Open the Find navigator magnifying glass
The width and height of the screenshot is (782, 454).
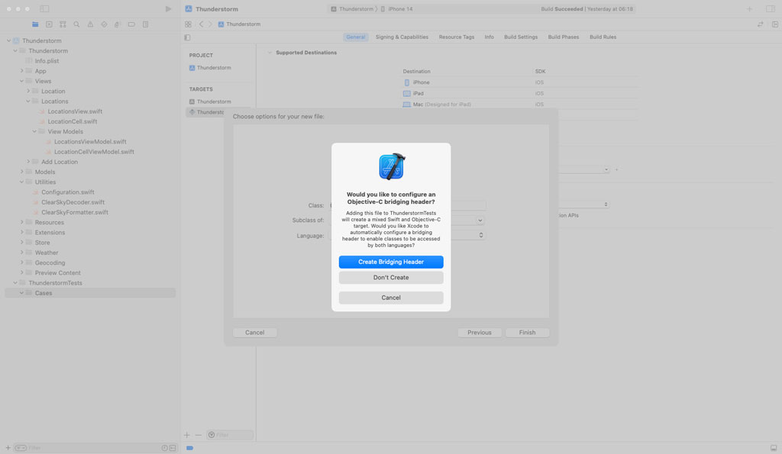click(77, 24)
